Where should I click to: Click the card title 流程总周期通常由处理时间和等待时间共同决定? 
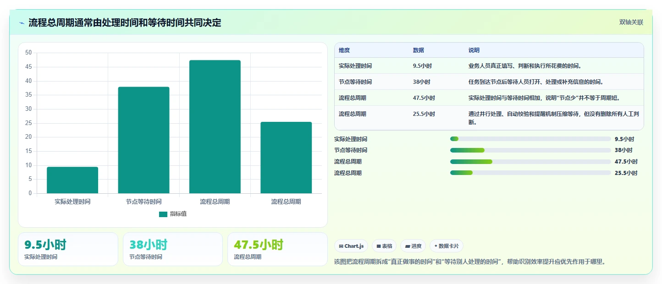(x=125, y=23)
